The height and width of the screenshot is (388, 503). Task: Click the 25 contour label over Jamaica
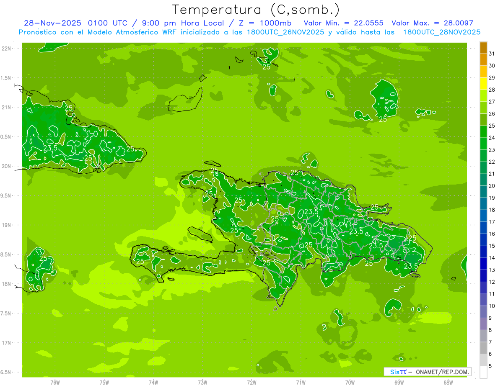[x=43, y=258]
